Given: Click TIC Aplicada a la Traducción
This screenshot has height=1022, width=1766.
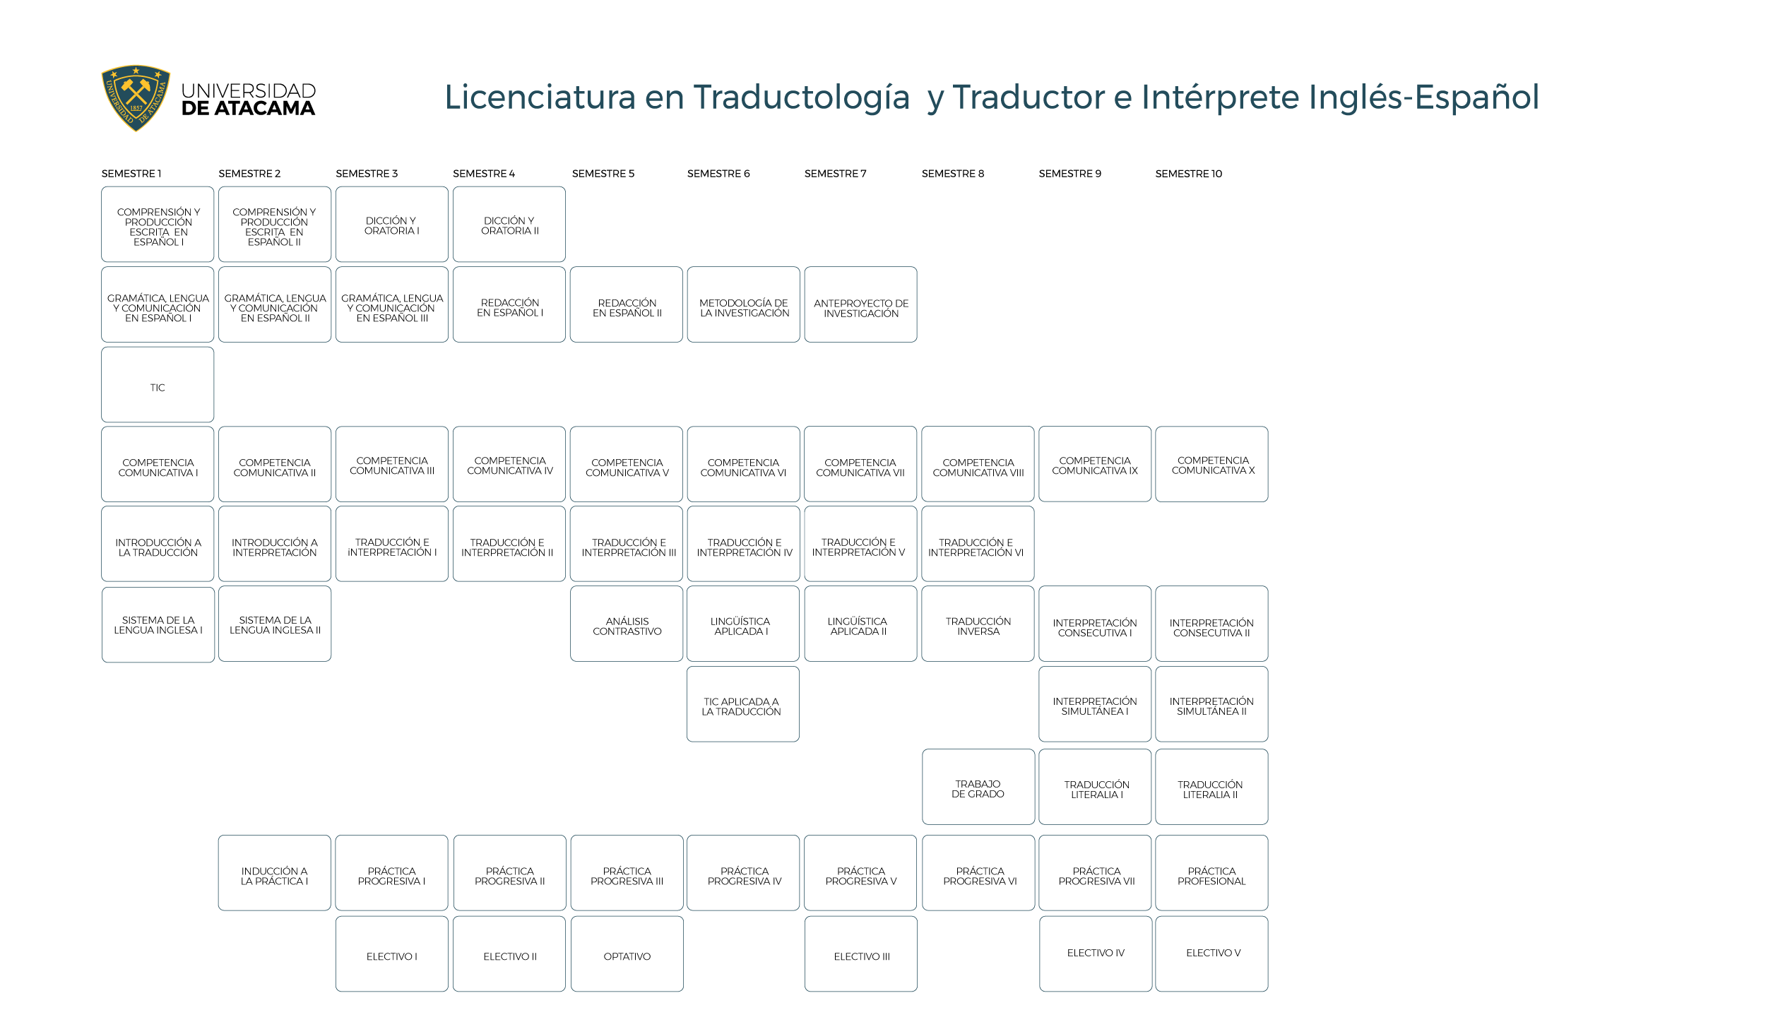Looking at the screenshot, I should (x=743, y=705).
